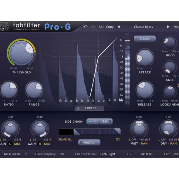
Task: Open Channel Mode Left/Right menu
Action: [108, 154]
